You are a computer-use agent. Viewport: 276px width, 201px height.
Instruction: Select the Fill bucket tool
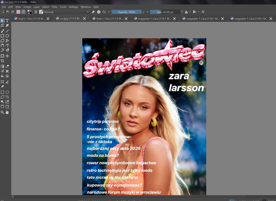(x=2, y=76)
